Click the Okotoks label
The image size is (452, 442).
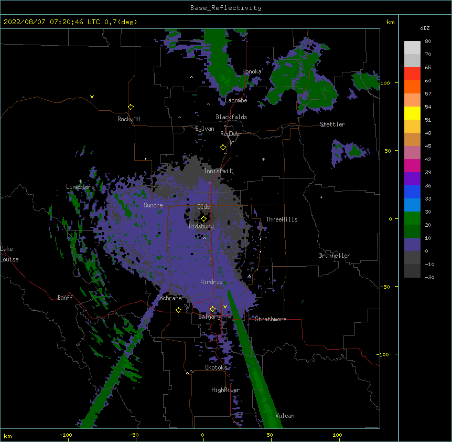point(216,367)
